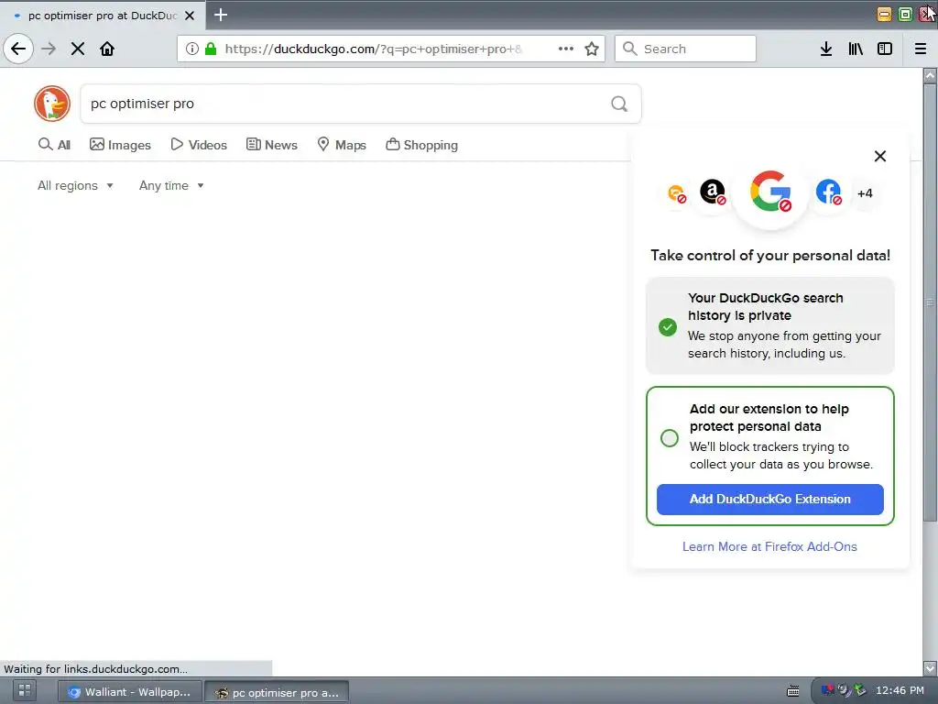The height and width of the screenshot is (704, 938).
Task: Select the pc optimiser pro browser tab
Action: [103, 16]
